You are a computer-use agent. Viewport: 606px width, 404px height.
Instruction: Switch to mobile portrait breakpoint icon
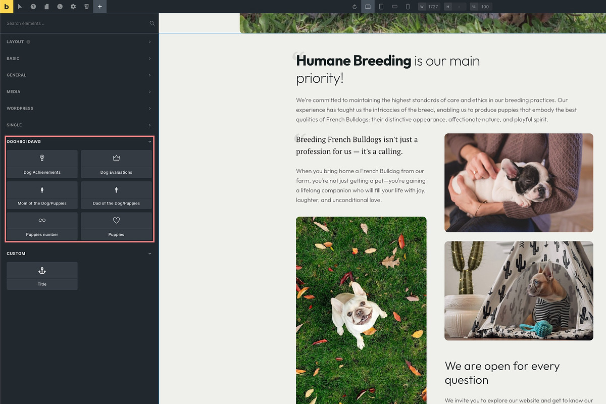click(x=408, y=7)
